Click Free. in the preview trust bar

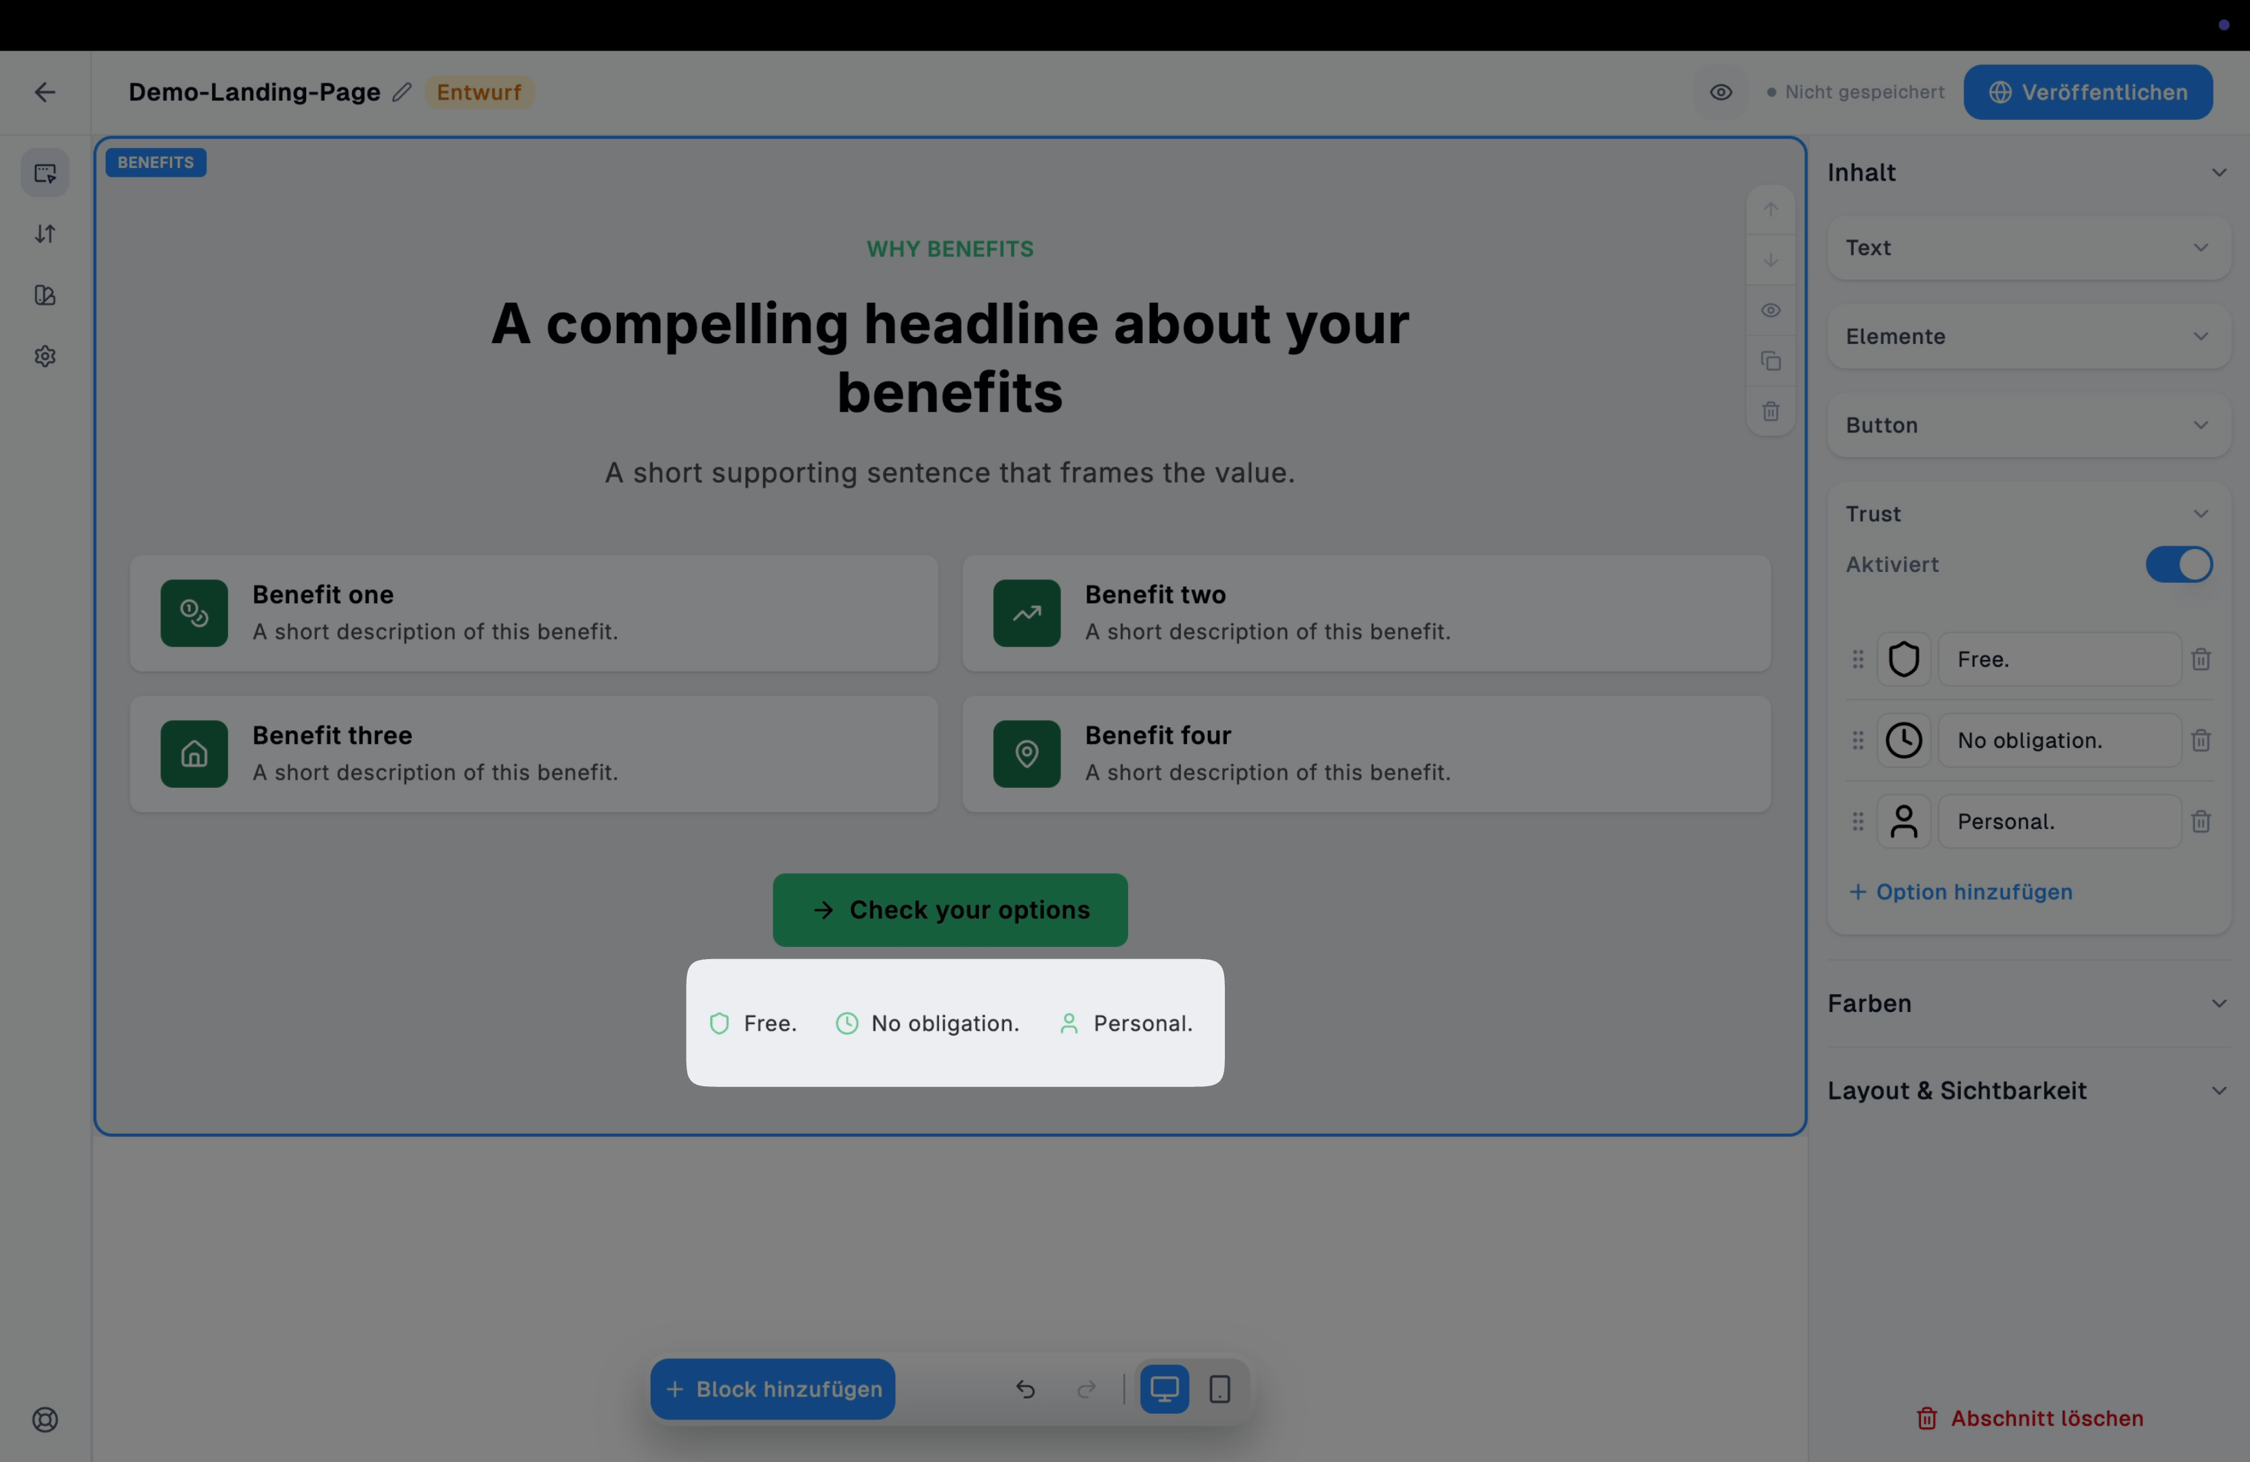click(x=752, y=1023)
